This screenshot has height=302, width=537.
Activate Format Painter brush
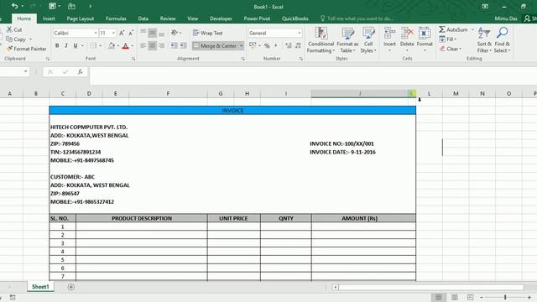[9, 49]
